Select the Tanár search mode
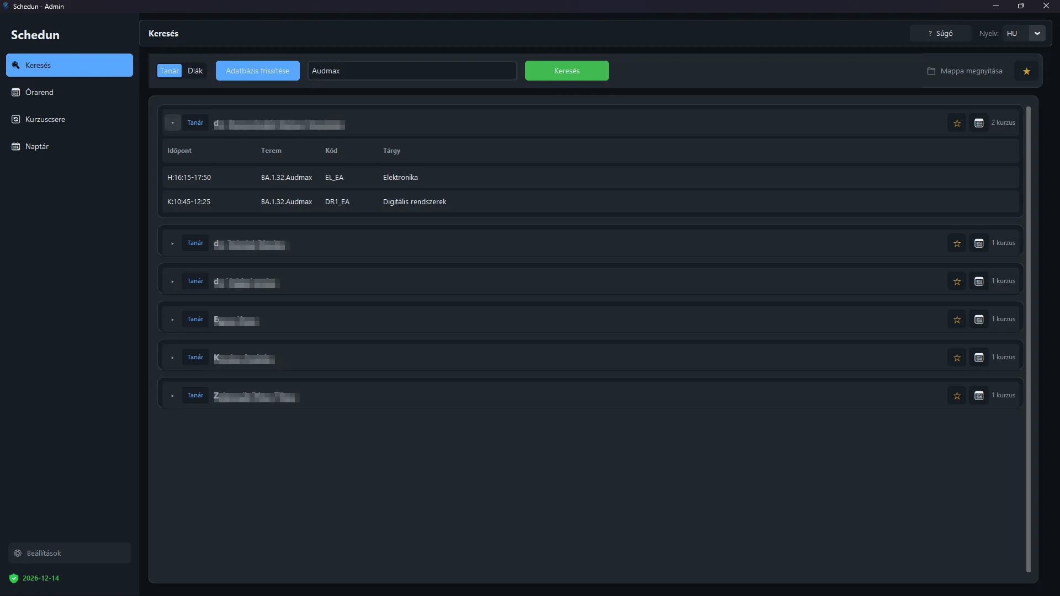This screenshot has width=1060, height=596. pyautogui.click(x=169, y=71)
